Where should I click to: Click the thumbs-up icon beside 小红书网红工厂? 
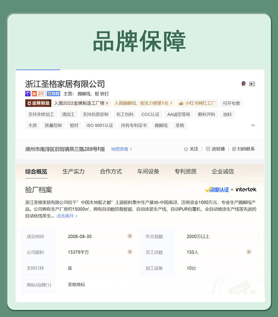pos(181,103)
